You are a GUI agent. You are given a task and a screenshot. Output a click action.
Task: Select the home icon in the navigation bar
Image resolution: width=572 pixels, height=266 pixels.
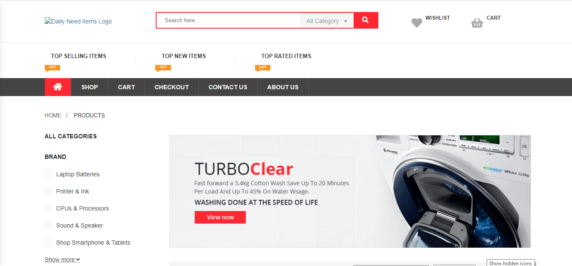pos(58,87)
